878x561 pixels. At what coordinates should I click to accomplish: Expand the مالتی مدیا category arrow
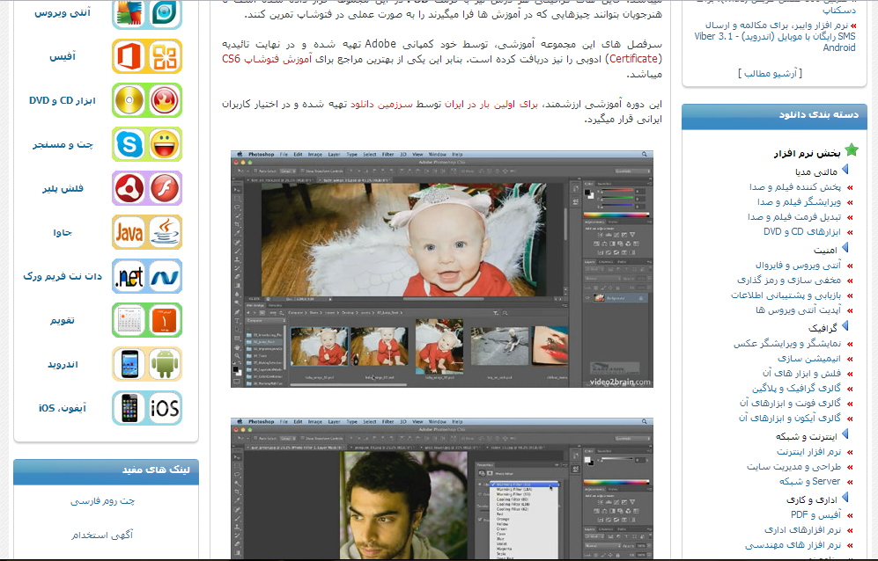(845, 171)
